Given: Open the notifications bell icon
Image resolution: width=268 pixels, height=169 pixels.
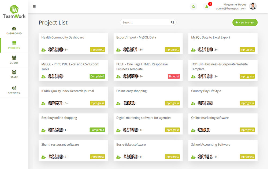Looking at the screenshot, I should 206,7.
